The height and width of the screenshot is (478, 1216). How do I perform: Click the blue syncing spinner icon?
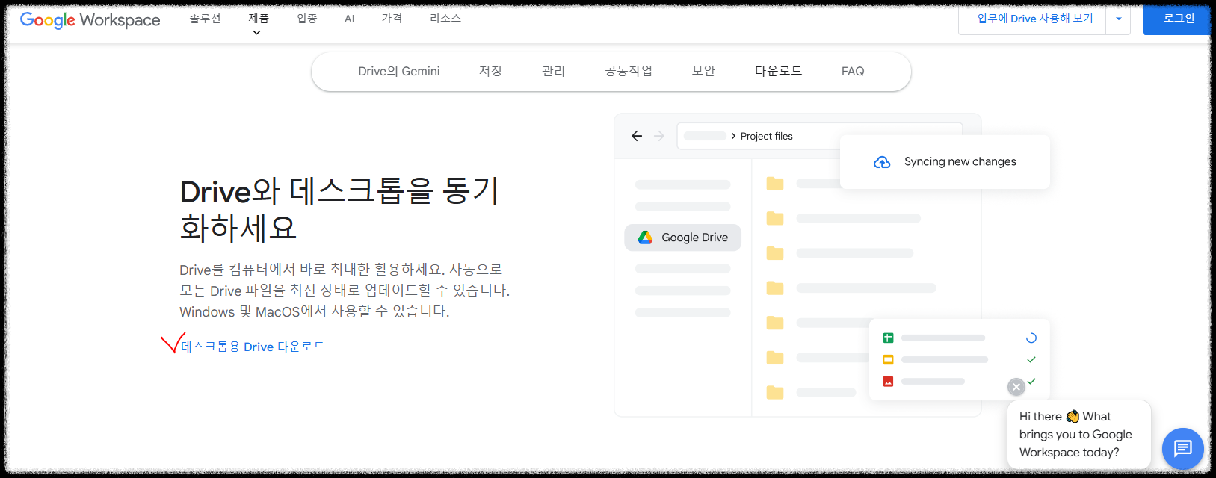(1031, 338)
